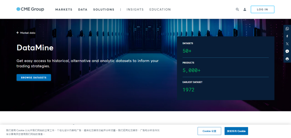Click the 1972 earliest dataset value

coord(189,90)
